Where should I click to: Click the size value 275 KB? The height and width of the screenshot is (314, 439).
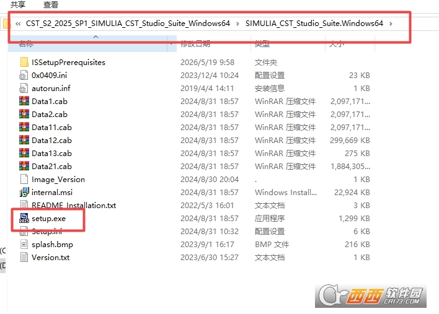click(357, 153)
